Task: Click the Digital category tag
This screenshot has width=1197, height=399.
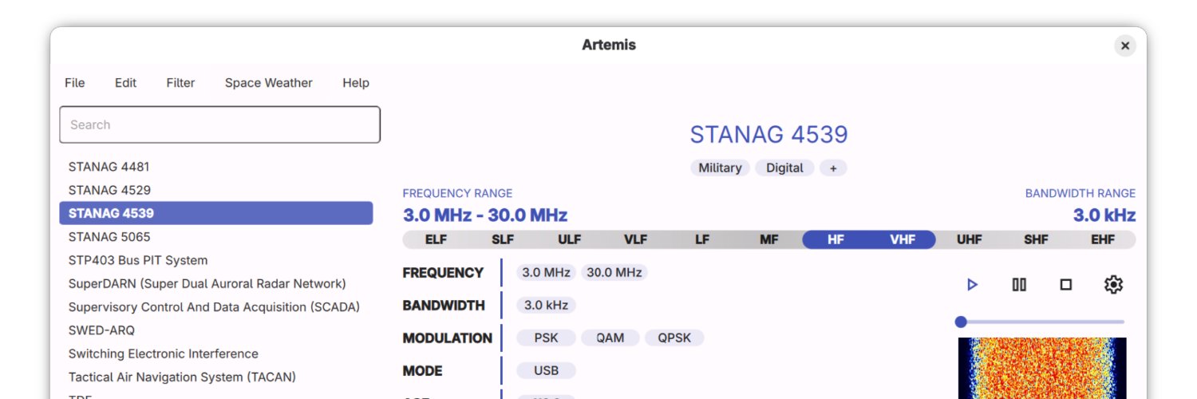Action: 784,168
